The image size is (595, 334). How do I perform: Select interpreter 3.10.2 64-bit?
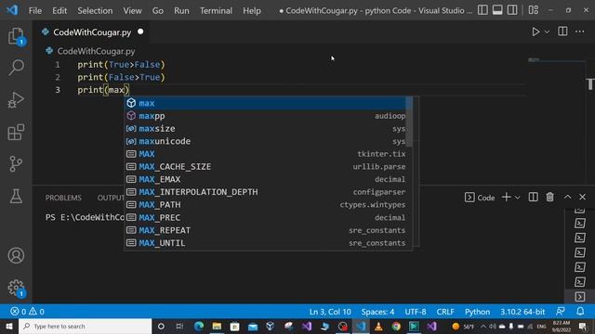(x=522, y=312)
